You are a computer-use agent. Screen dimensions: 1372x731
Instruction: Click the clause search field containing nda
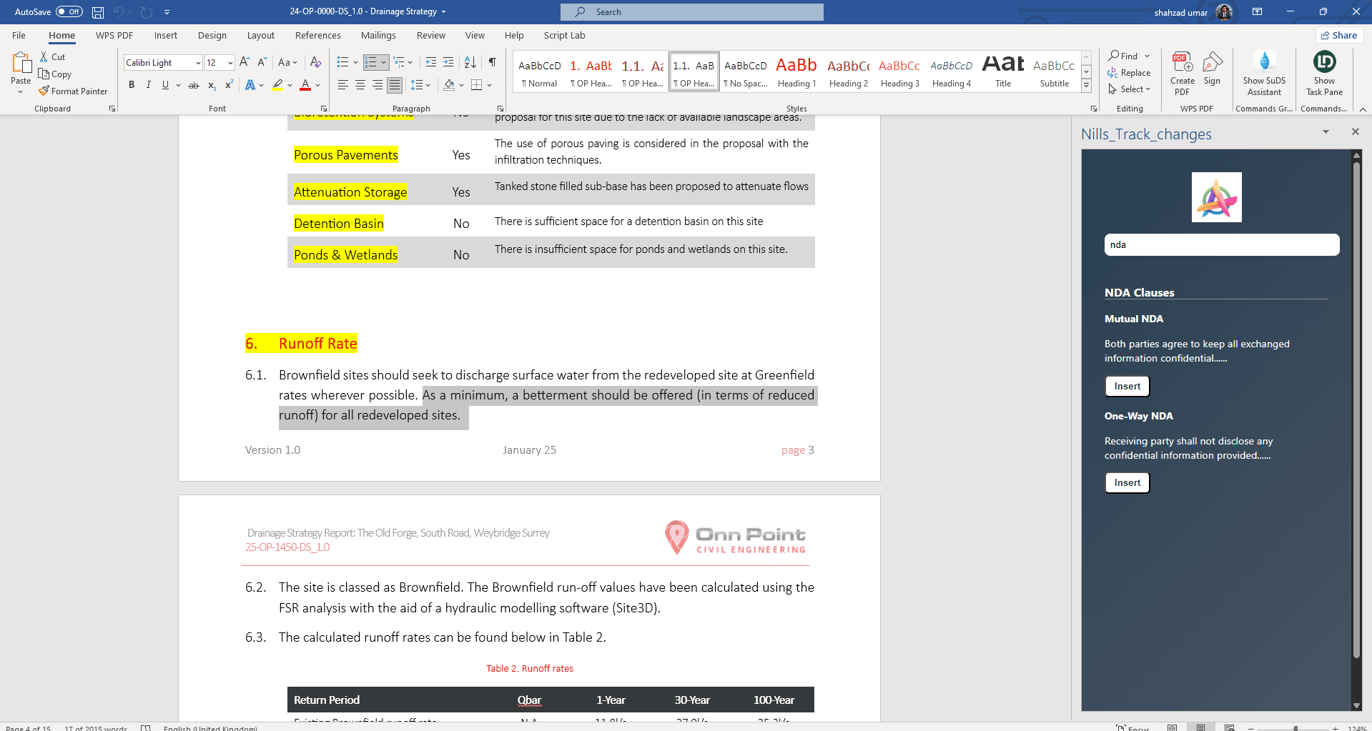pos(1221,244)
